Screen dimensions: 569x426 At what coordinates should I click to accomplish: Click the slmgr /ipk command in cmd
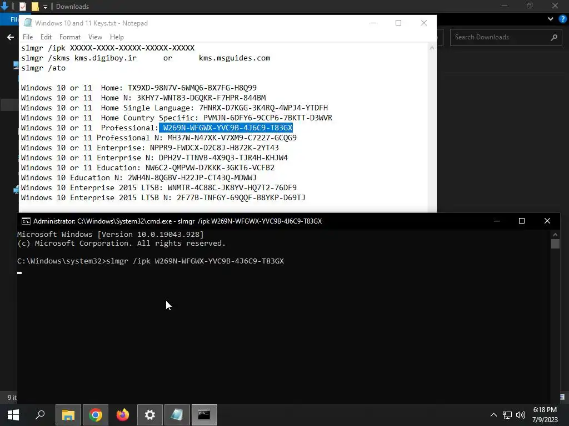click(195, 261)
